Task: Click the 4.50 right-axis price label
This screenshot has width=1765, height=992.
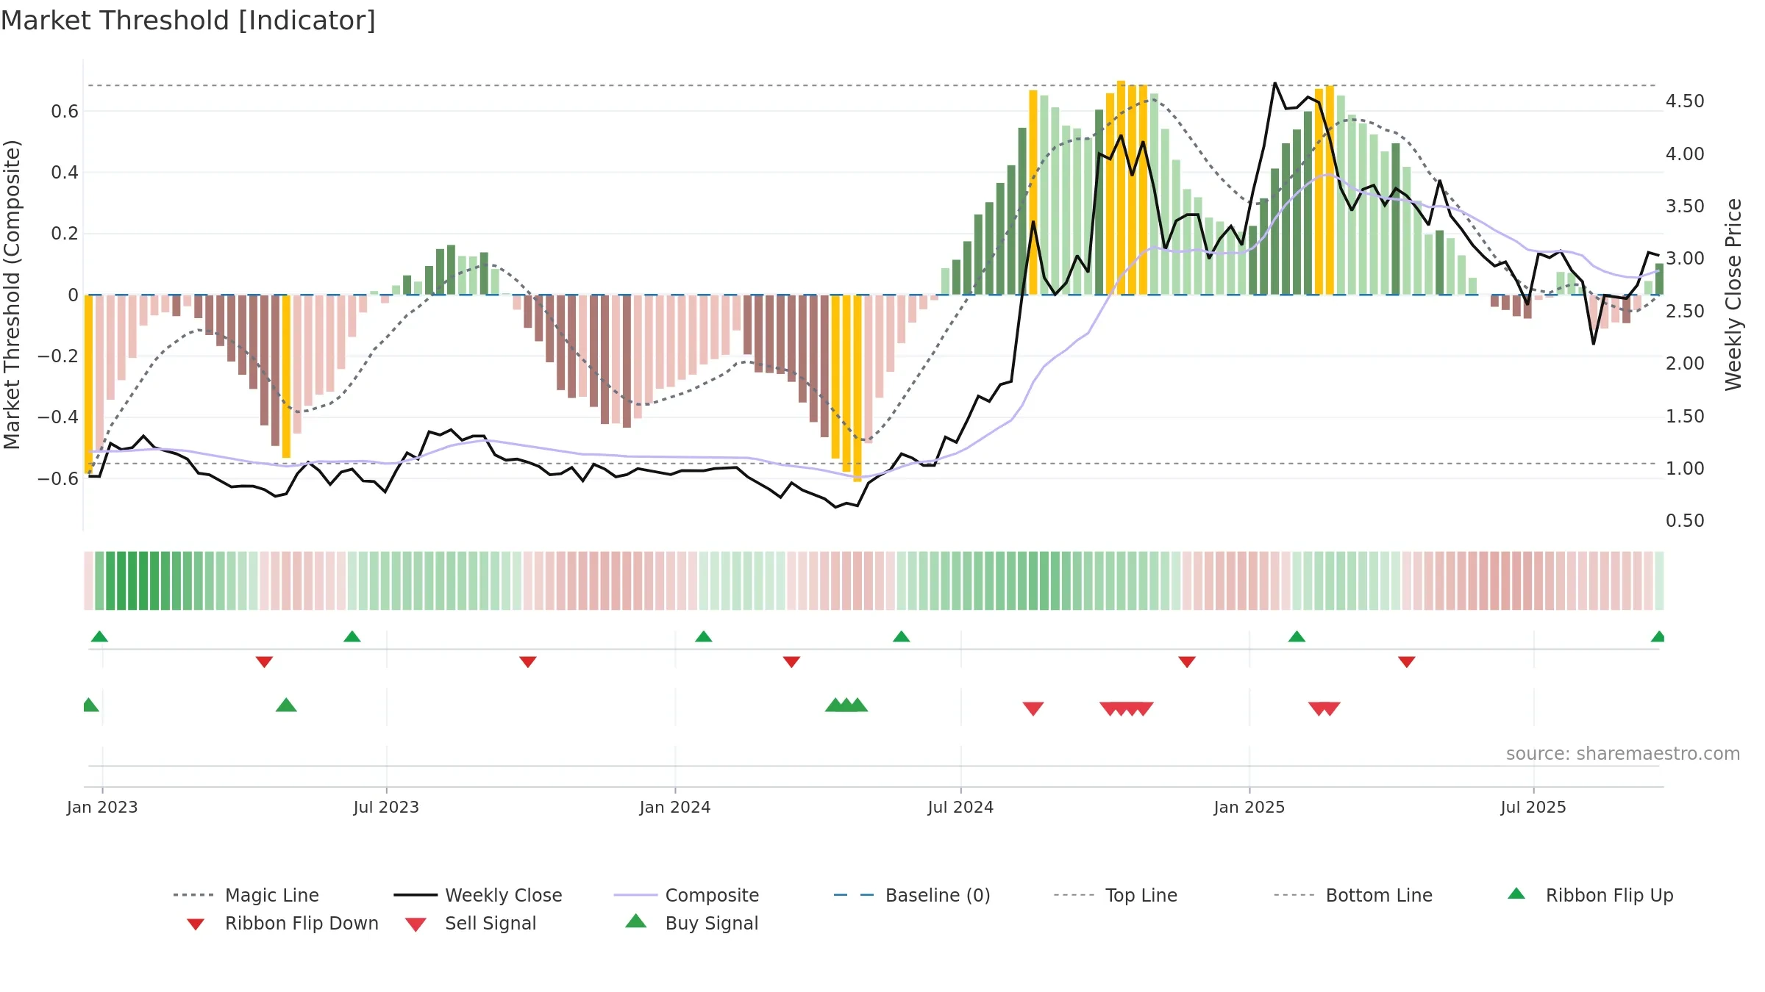Action: (1685, 101)
